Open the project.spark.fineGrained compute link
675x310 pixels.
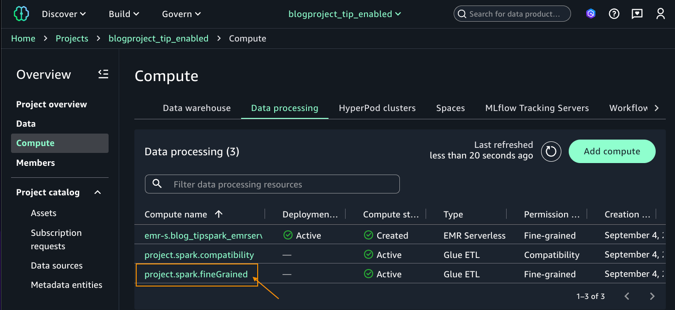pyautogui.click(x=196, y=275)
